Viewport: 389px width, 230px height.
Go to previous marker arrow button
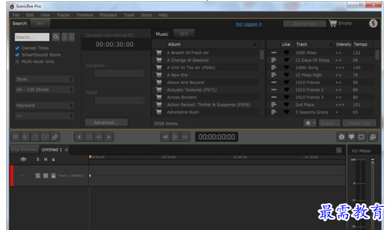tap(79, 137)
